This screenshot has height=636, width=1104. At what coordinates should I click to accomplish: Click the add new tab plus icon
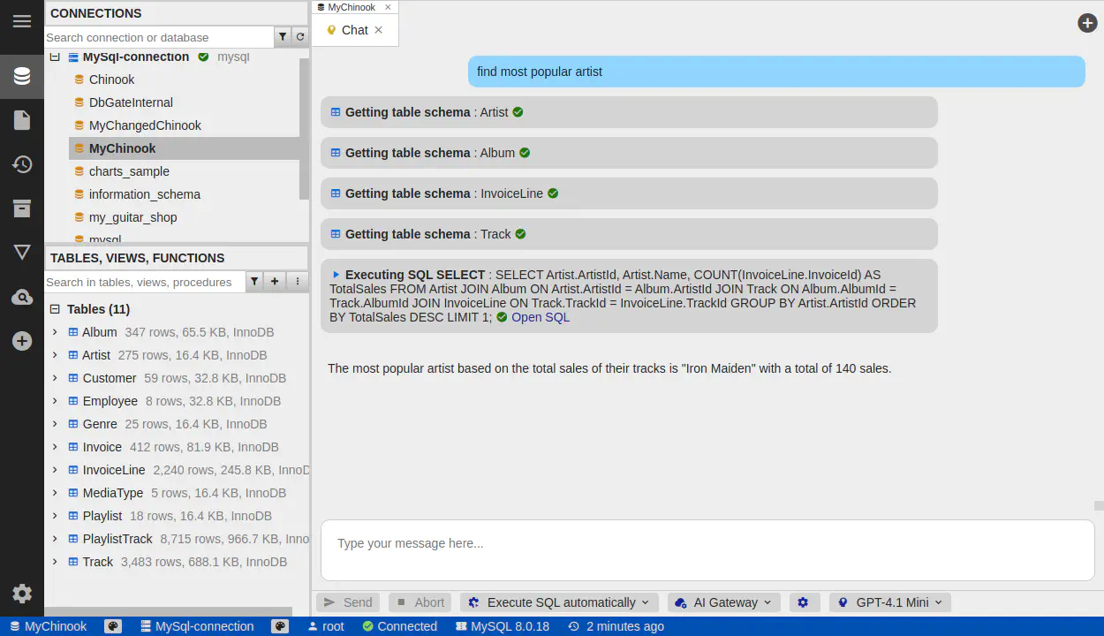(x=1087, y=23)
